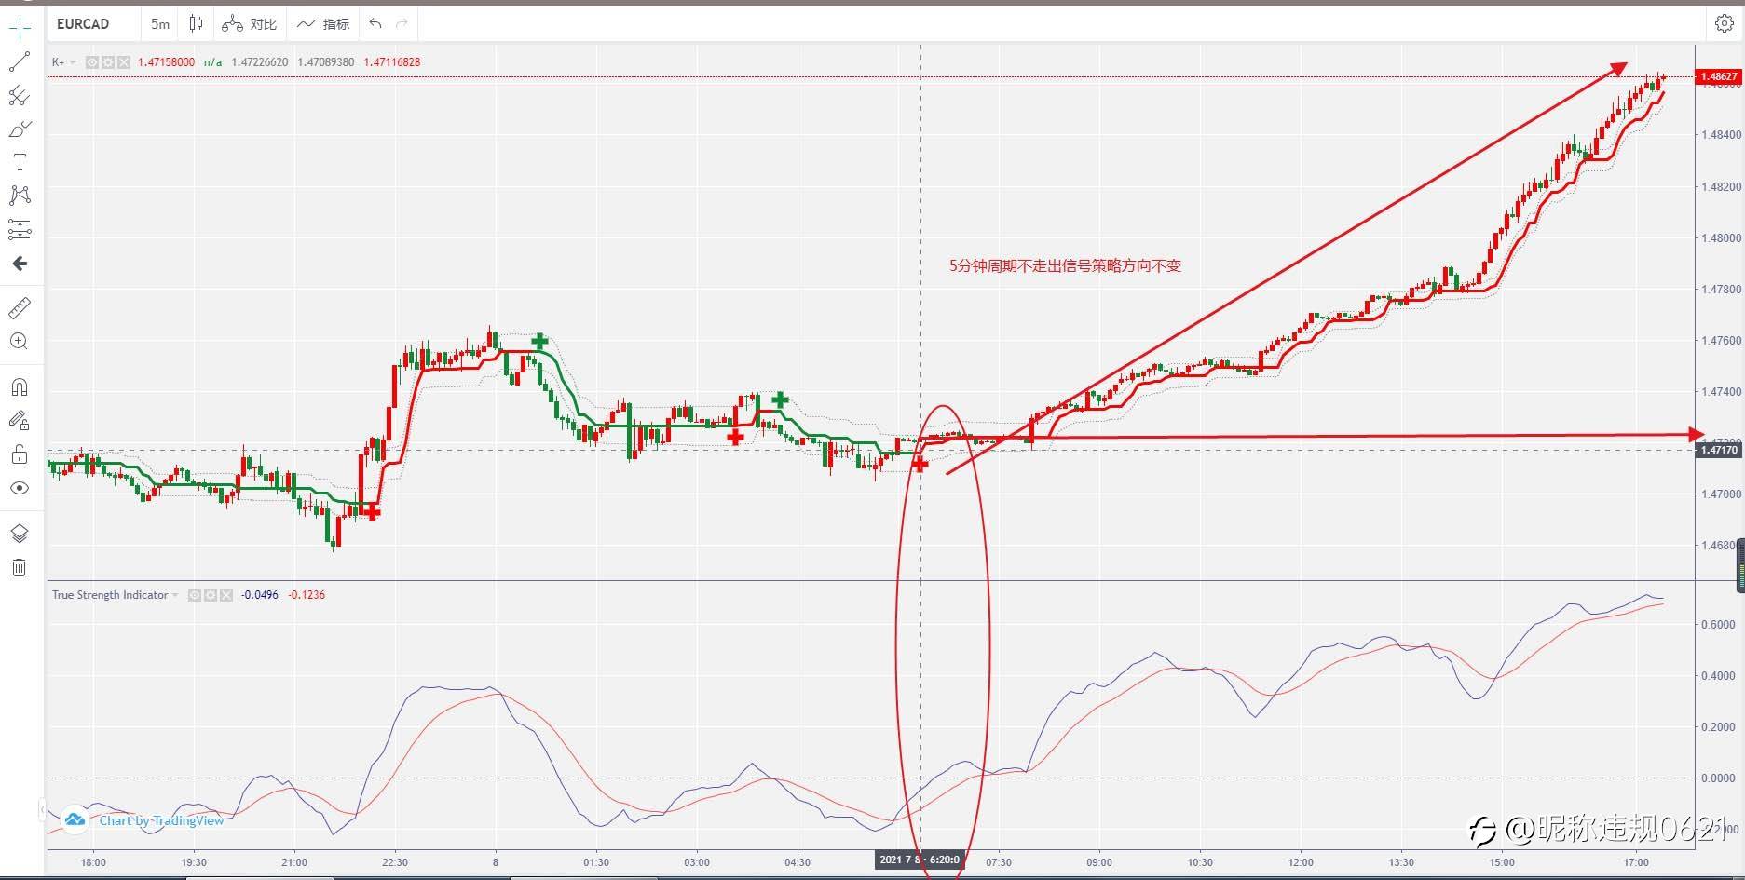Toggle magnet mode for drawings

tap(20, 387)
